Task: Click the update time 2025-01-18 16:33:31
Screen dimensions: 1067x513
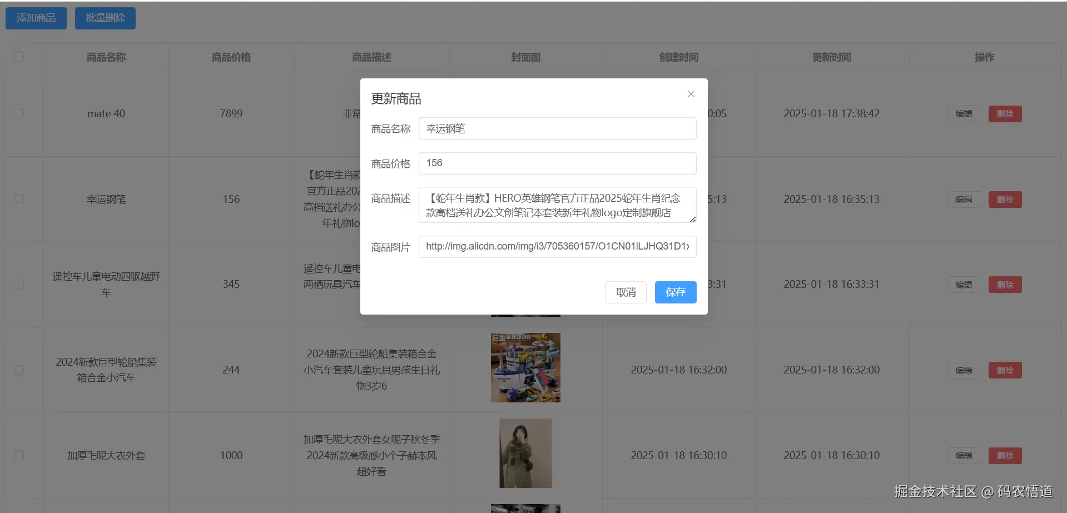Action: click(x=831, y=285)
